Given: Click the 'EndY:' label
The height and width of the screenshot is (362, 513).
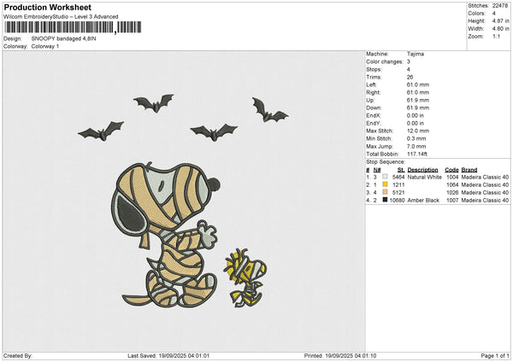Looking at the screenshot, I should pyautogui.click(x=374, y=123).
